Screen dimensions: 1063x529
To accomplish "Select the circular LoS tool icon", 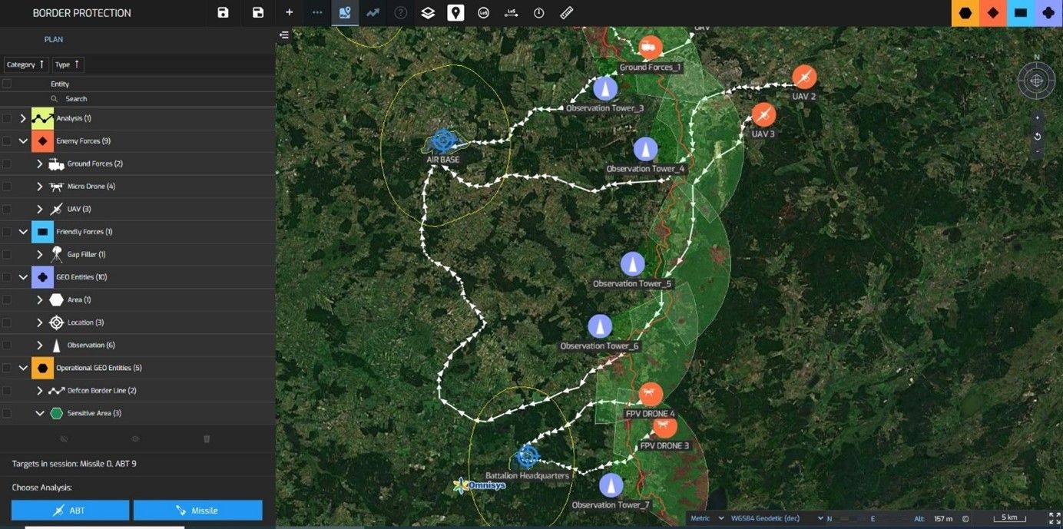I will [x=483, y=12].
